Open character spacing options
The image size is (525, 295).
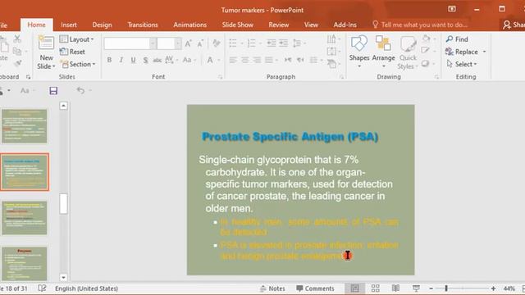(x=171, y=60)
